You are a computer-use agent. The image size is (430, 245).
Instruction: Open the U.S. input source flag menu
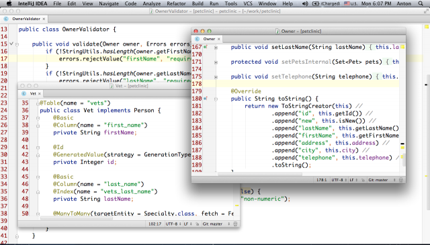tap(351, 3)
